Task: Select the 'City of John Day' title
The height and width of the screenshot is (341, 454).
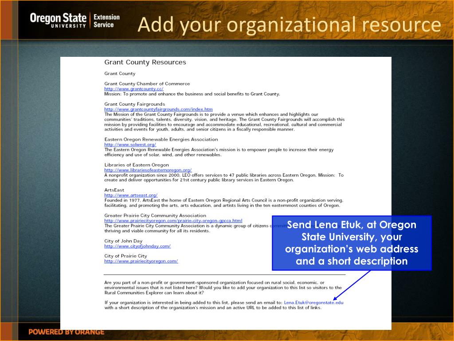Action: [x=123, y=241]
